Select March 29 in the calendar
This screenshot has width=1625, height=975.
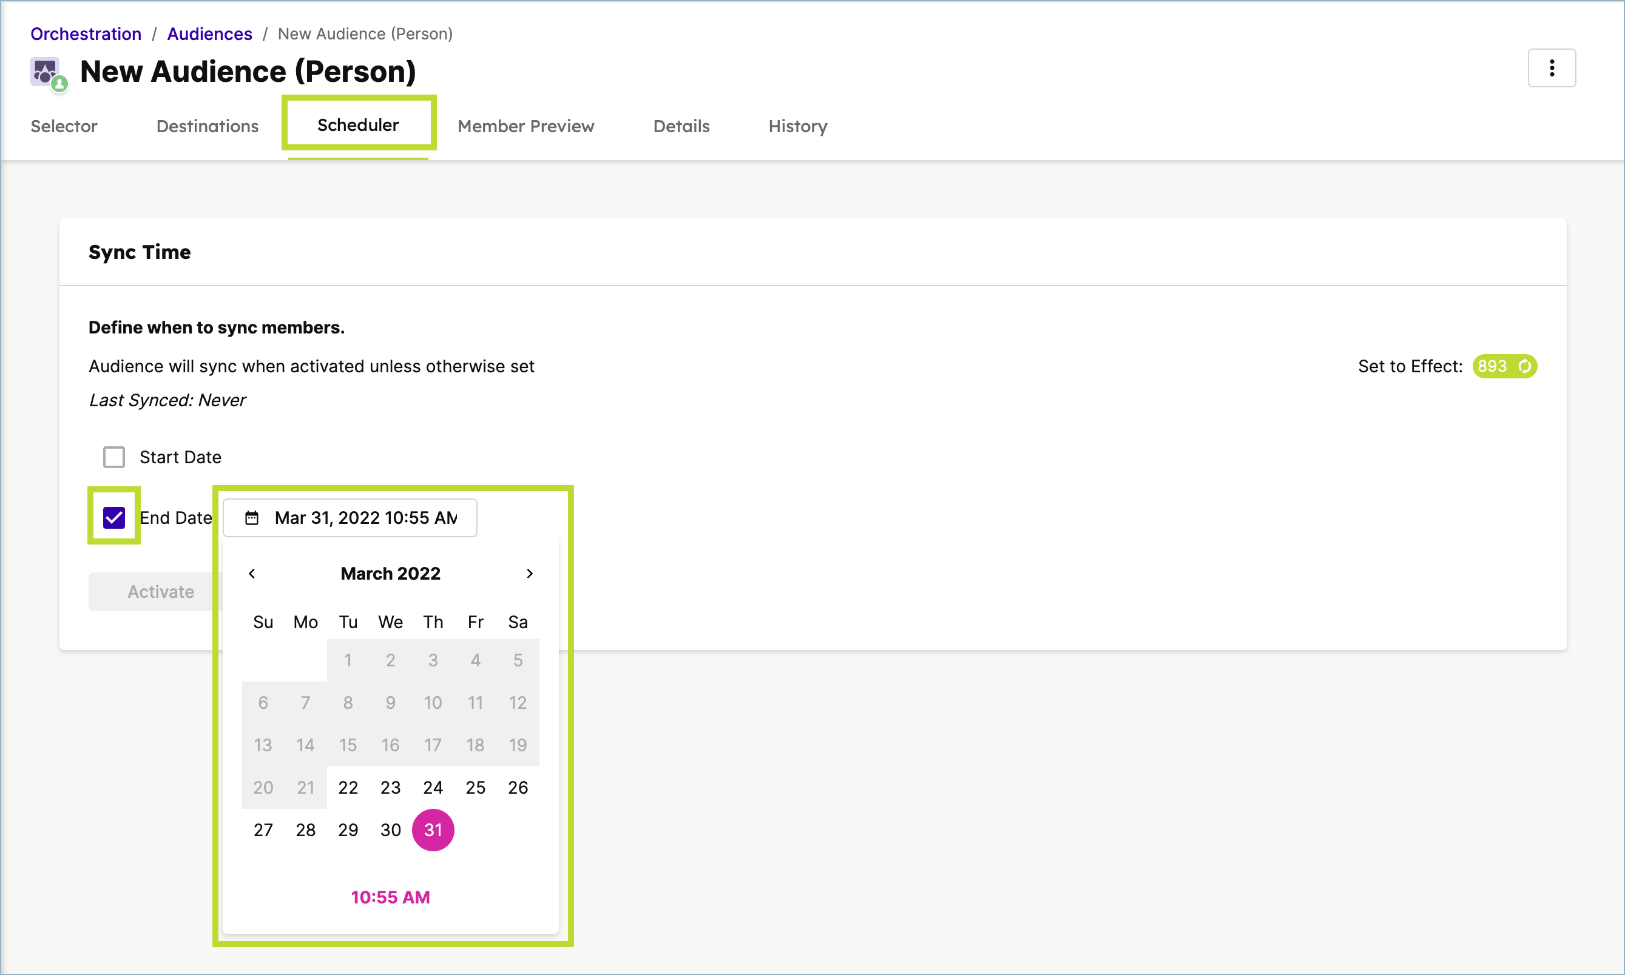[348, 831]
